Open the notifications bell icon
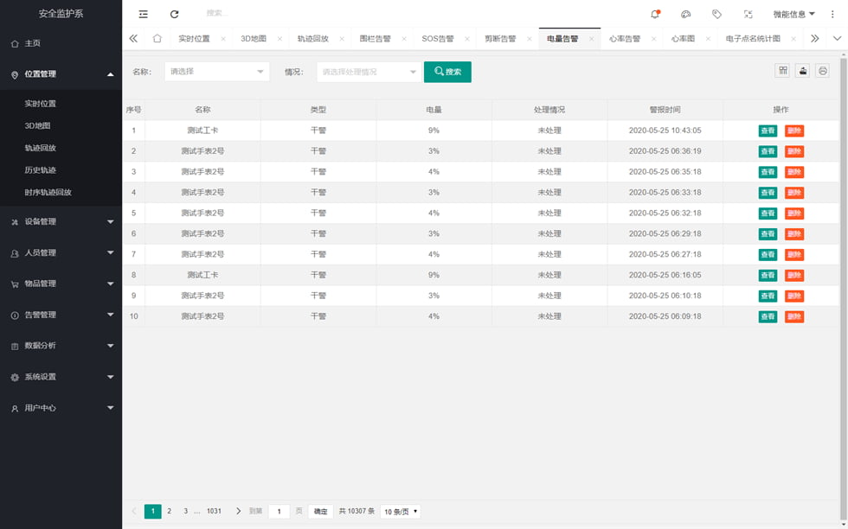 click(655, 14)
